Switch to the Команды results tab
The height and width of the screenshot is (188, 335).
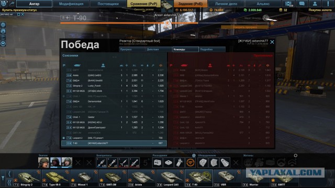(185, 50)
